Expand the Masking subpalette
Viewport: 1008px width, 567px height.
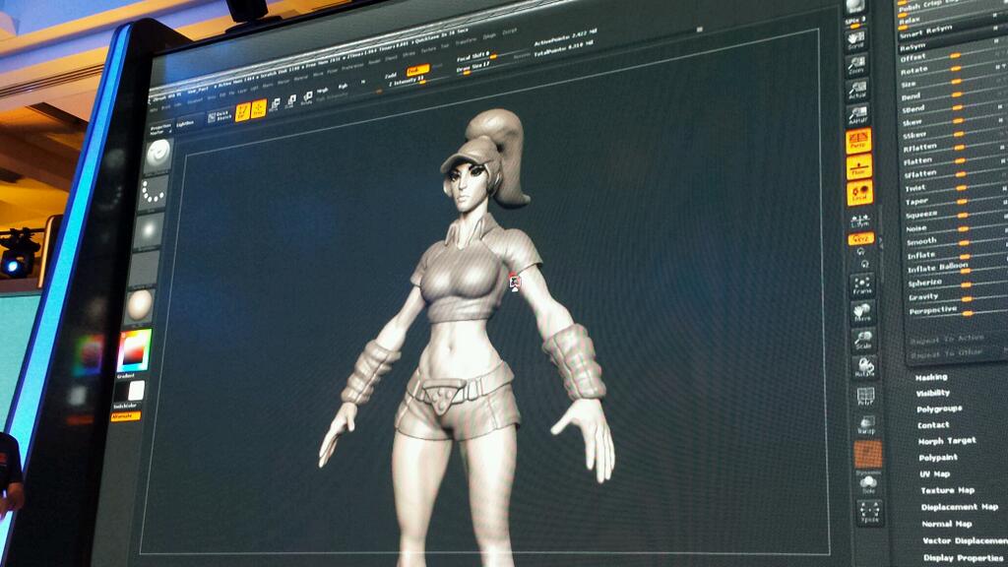[931, 377]
